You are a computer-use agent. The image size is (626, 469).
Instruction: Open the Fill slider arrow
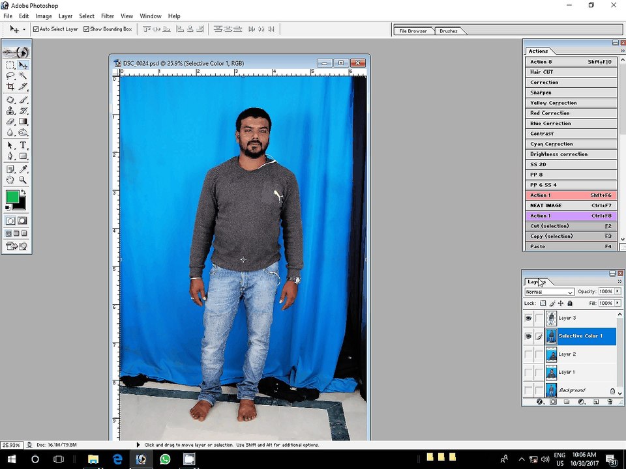pyautogui.click(x=618, y=303)
